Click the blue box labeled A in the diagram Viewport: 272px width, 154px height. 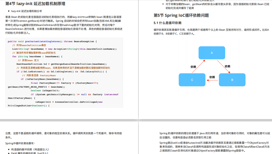click(x=212, y=53)
